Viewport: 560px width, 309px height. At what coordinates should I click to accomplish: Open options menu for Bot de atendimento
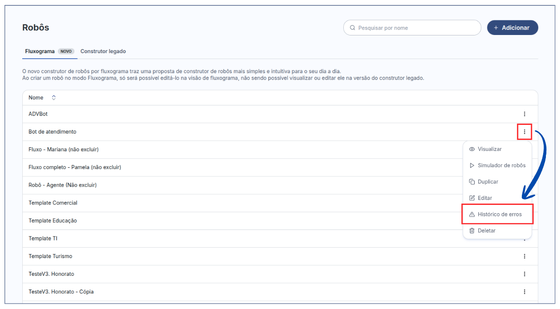click(x=524, y=132)
